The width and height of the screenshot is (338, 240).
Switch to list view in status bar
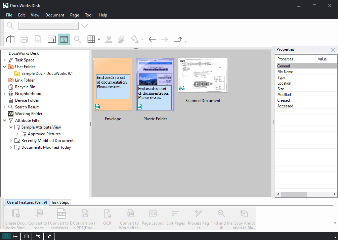(x=15, y=236)
